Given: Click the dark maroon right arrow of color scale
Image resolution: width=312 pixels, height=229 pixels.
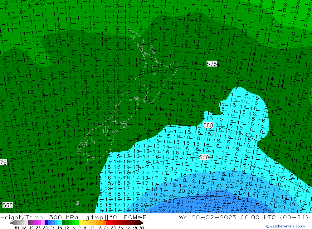Looking at the screenshot, I should point(142,223).
